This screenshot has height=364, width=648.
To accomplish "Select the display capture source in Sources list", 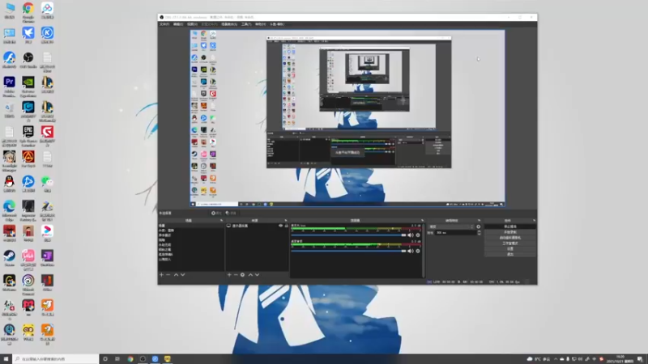I will pyautogui.click(x=256, y=226).
